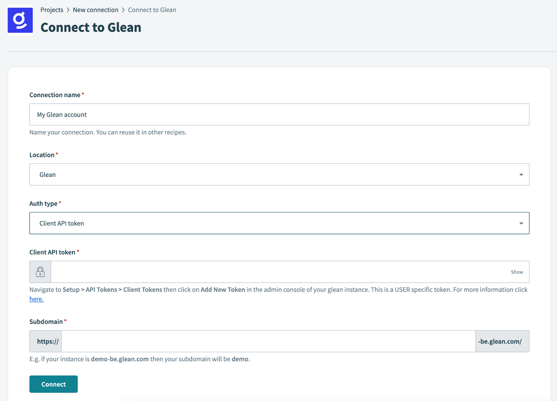Select Connect to Glean in the breadcrumb
Viewport: 557px width, 401px height.
click(x=152, y=10)
